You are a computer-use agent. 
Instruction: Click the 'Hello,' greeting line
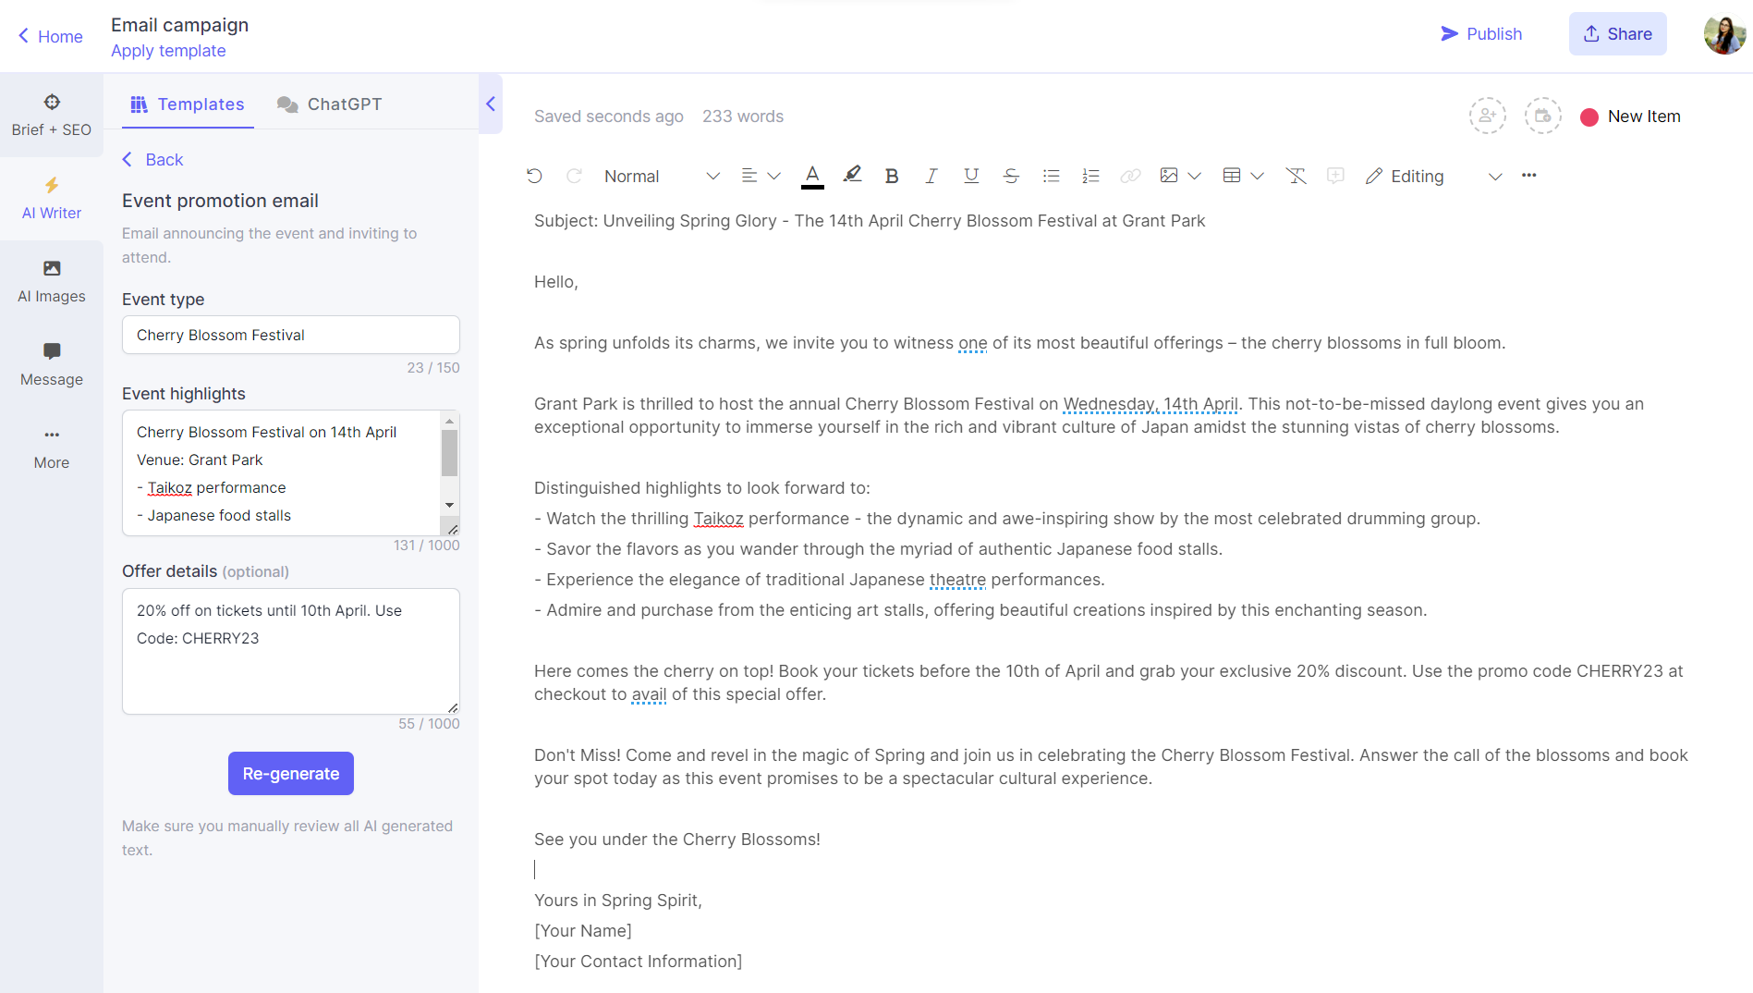click(x=556, y=282)
